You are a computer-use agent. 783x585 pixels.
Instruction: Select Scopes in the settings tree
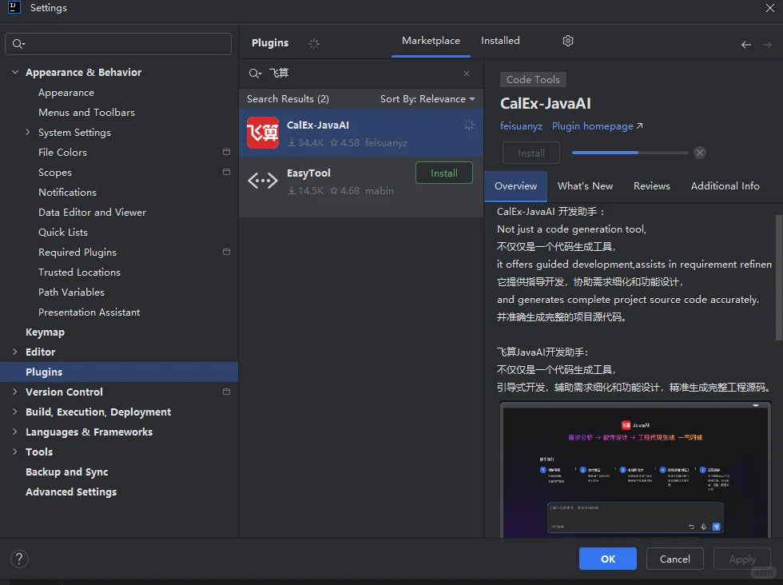coord(55,173)
